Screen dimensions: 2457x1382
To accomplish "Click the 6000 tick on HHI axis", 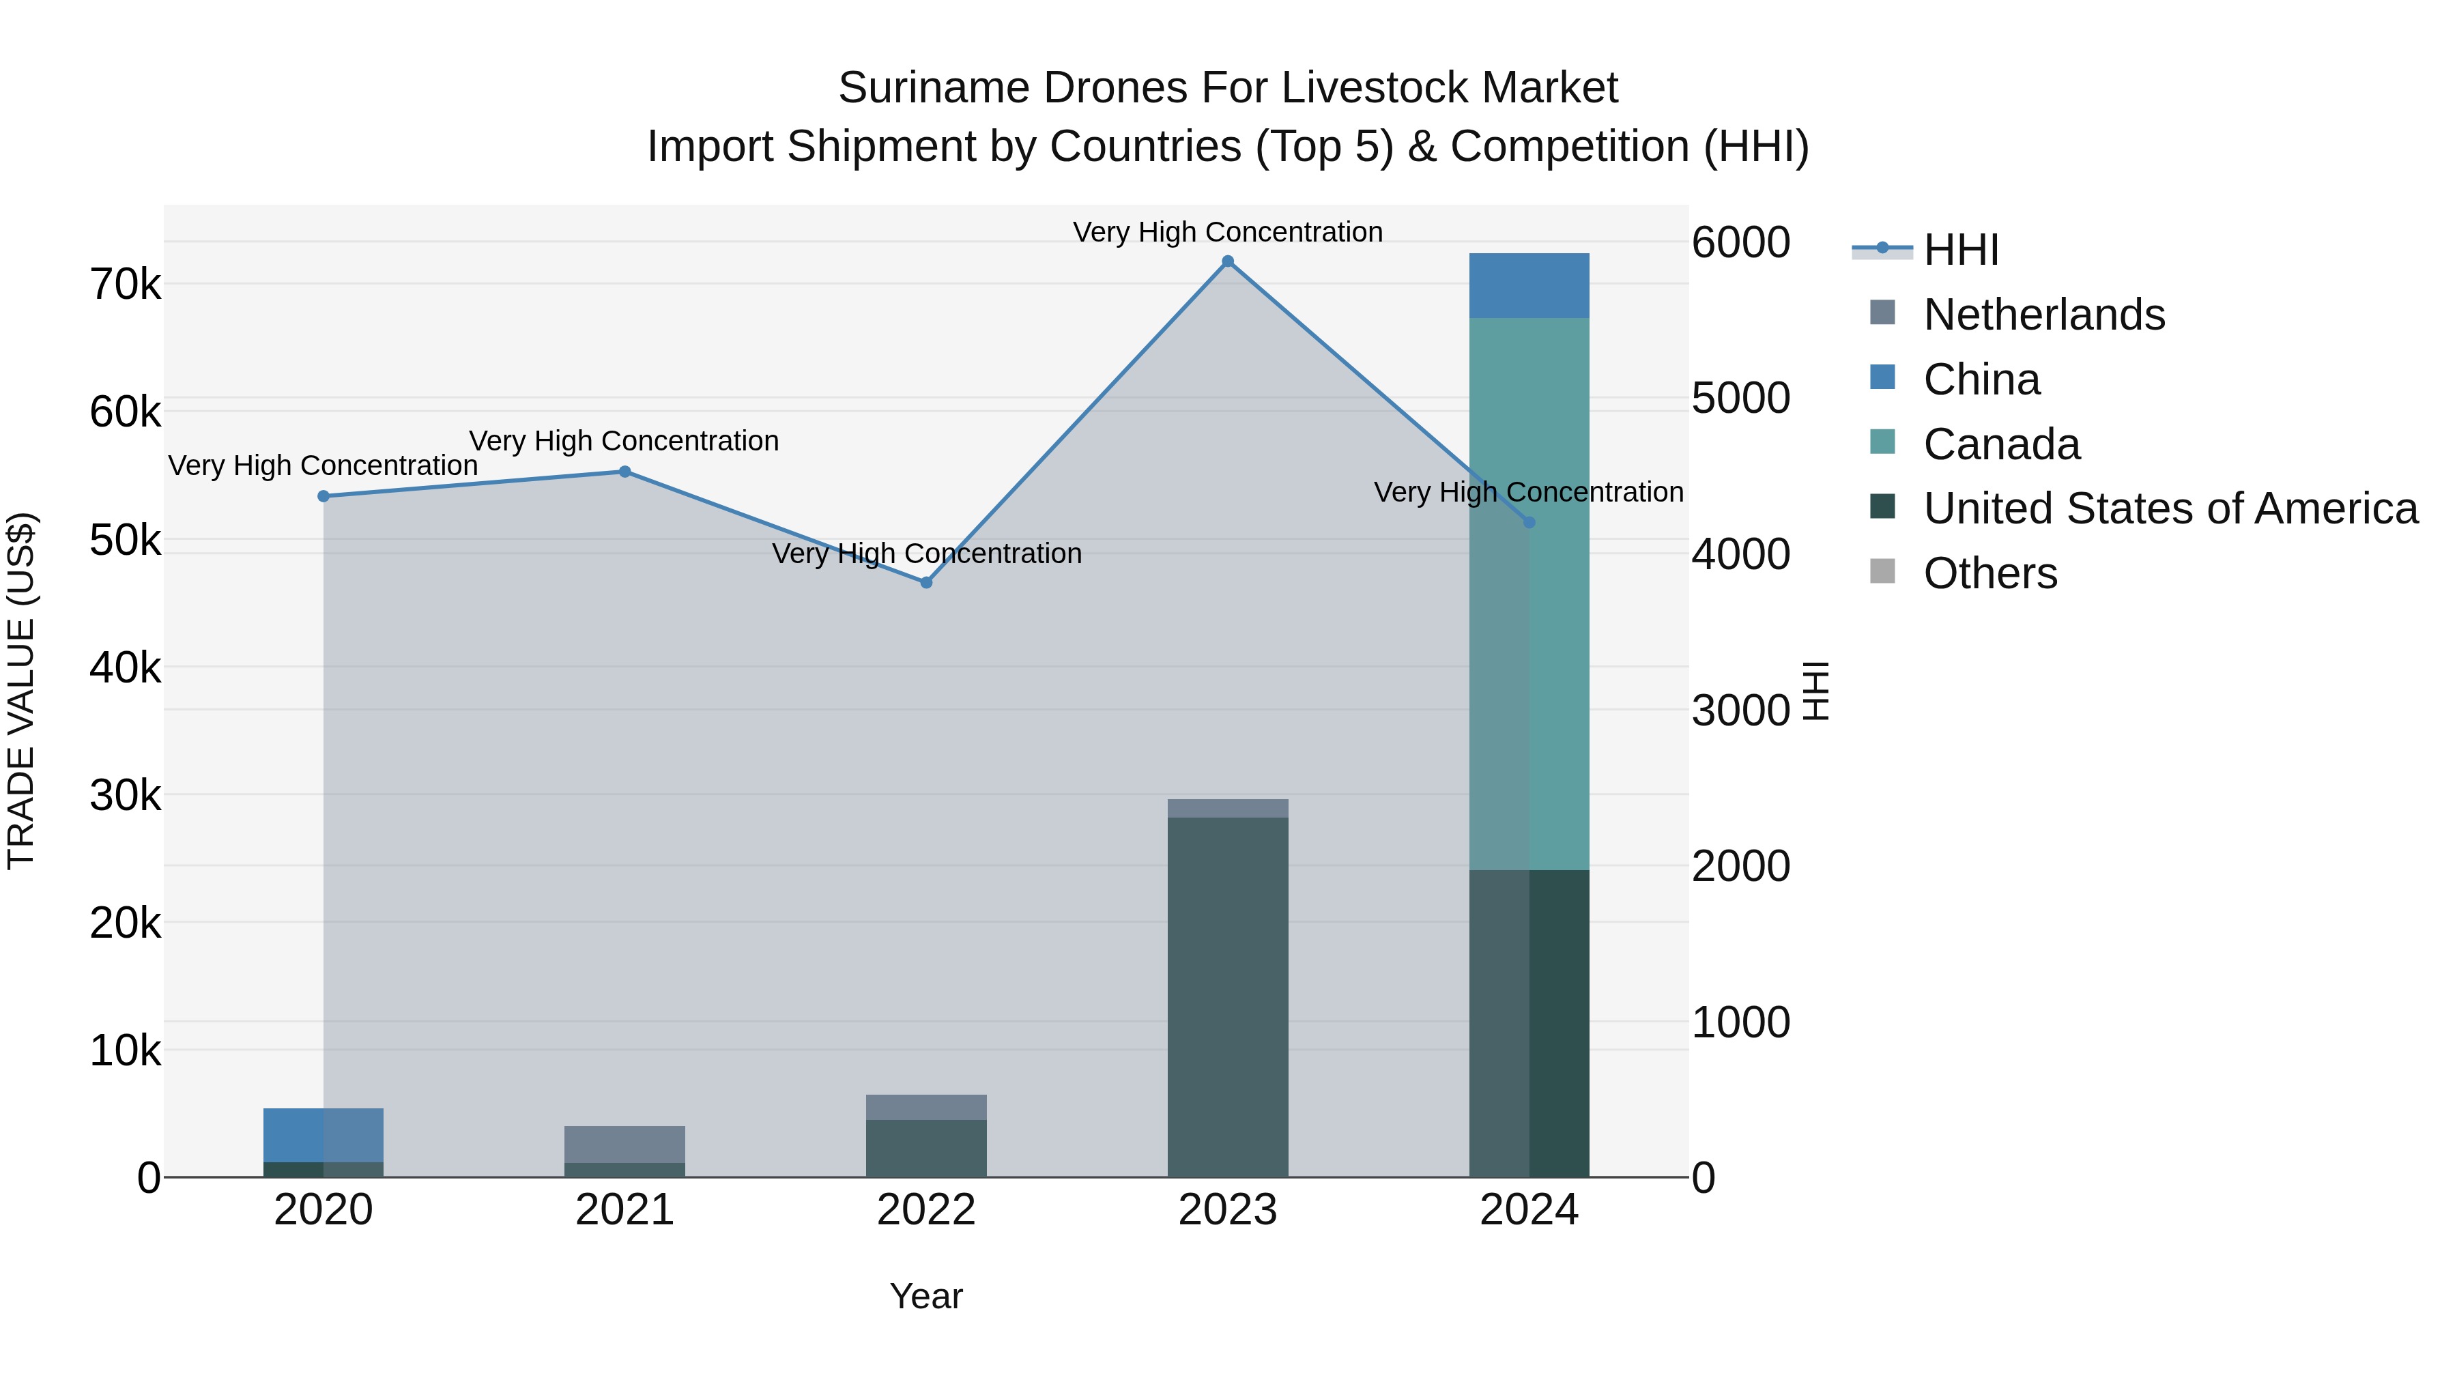I will point(1740,242).
